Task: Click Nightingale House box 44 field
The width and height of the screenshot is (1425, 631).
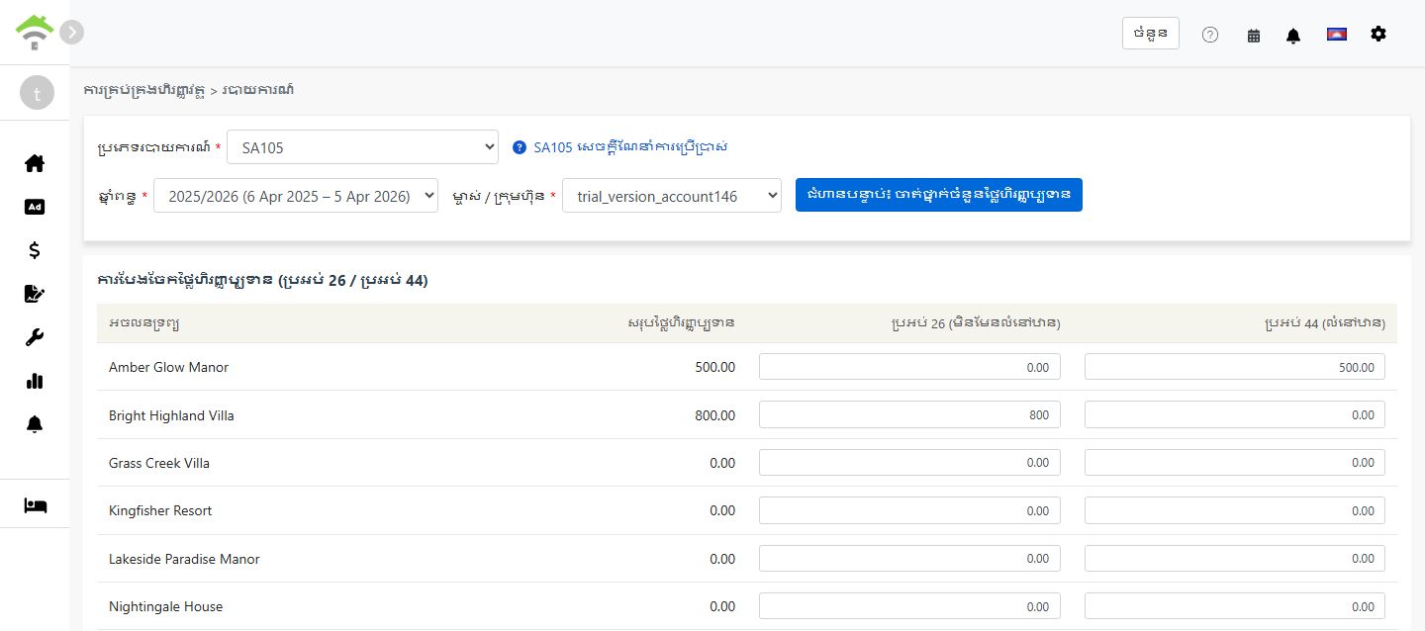Action: 1235,606
